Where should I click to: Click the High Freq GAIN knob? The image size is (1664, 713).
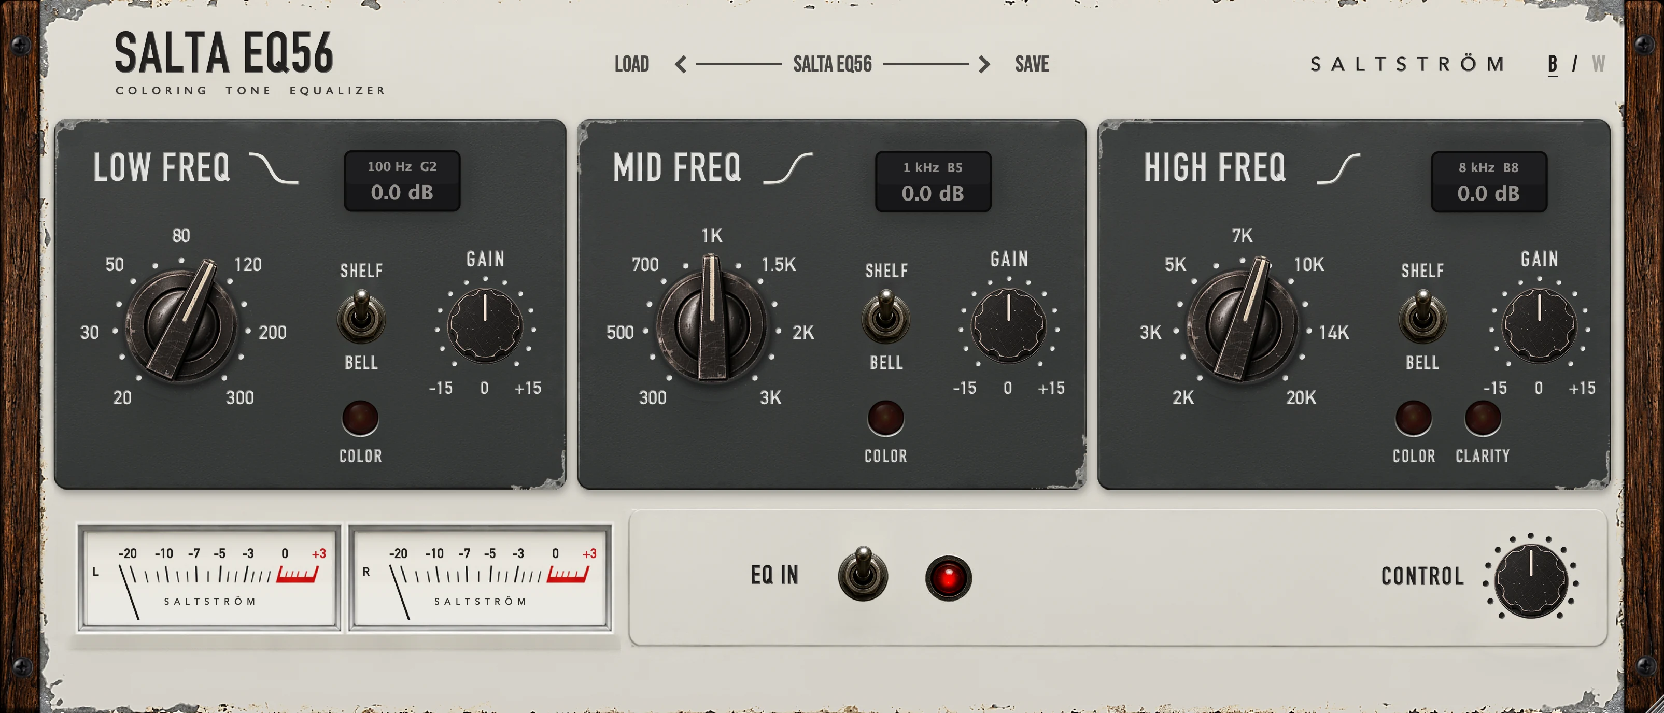click(1539, 325)
